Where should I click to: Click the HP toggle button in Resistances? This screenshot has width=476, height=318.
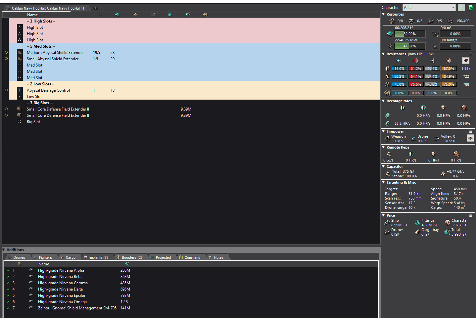tap(466, 61)
